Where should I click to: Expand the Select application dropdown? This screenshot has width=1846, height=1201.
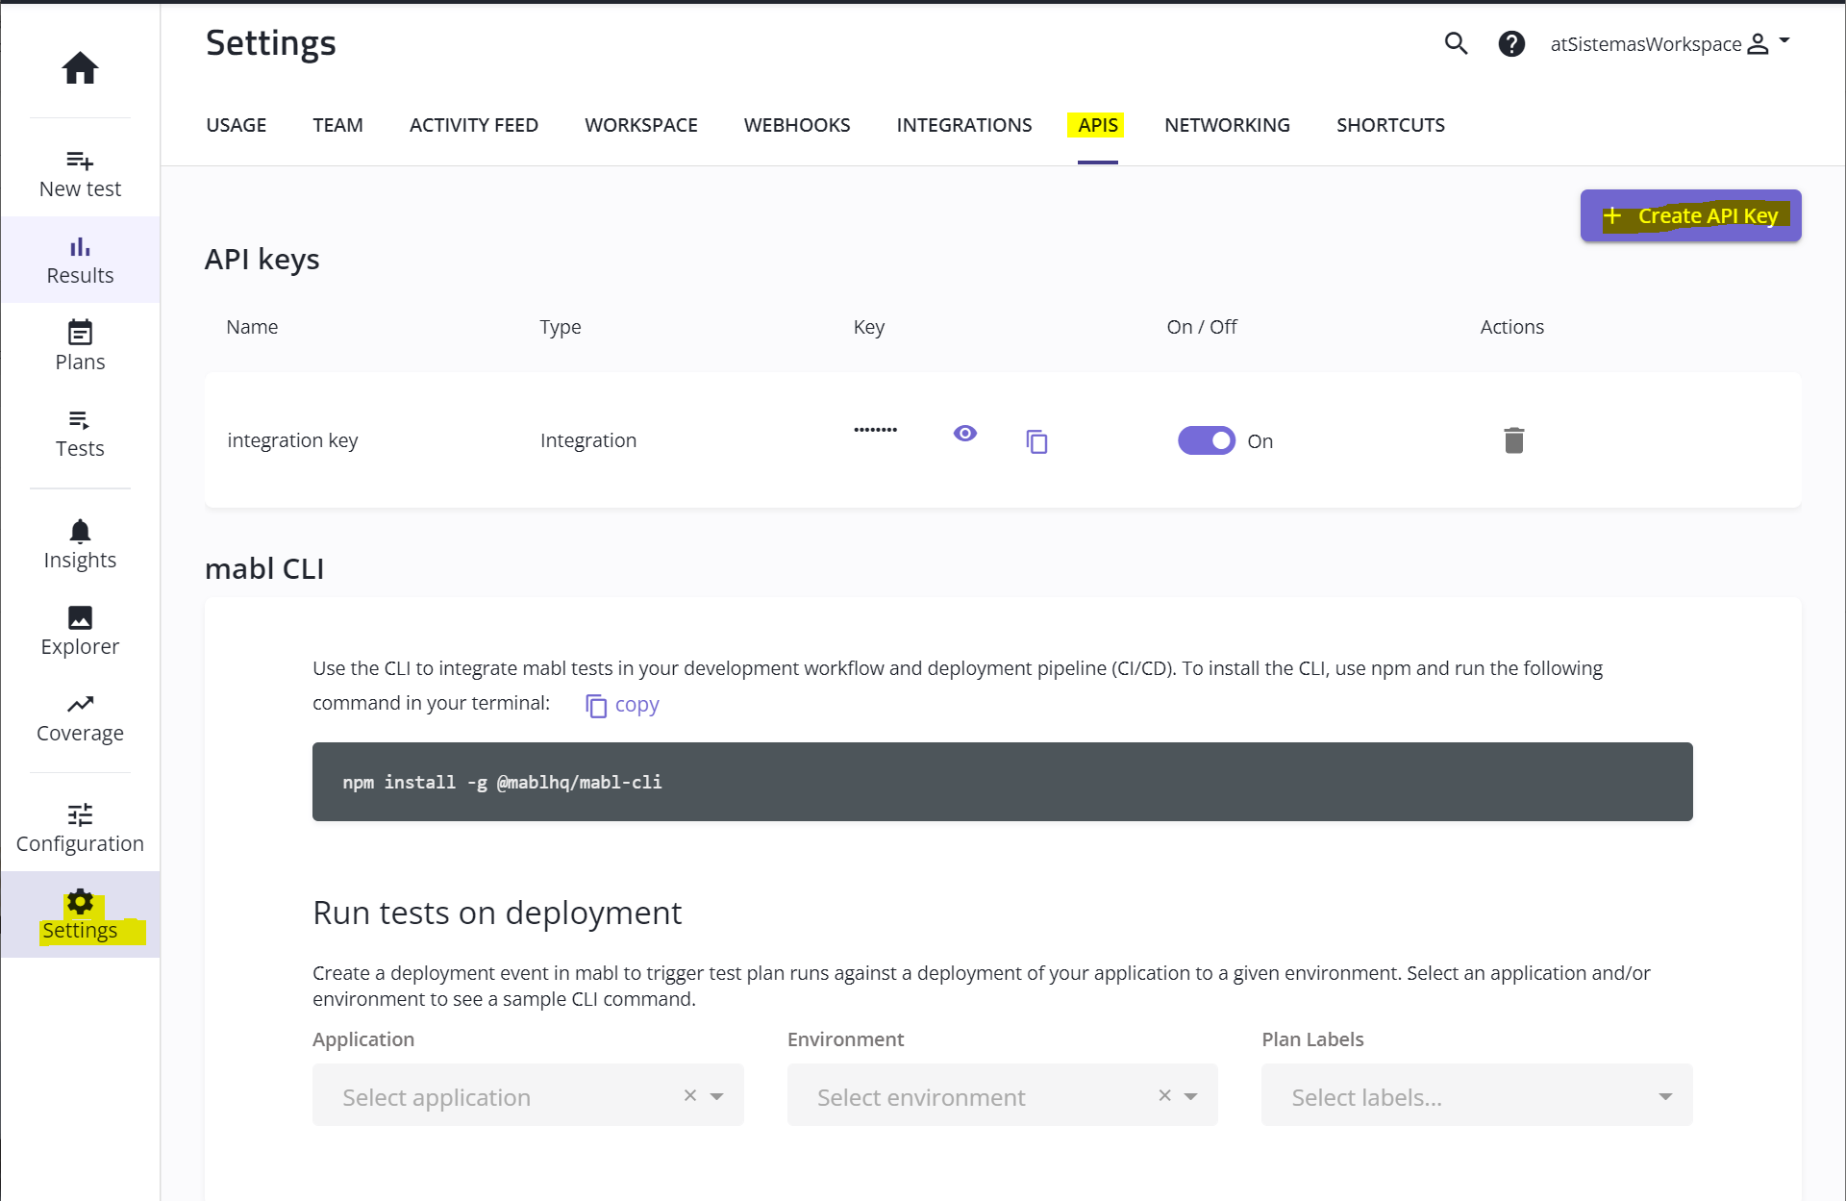(717, 1096)
